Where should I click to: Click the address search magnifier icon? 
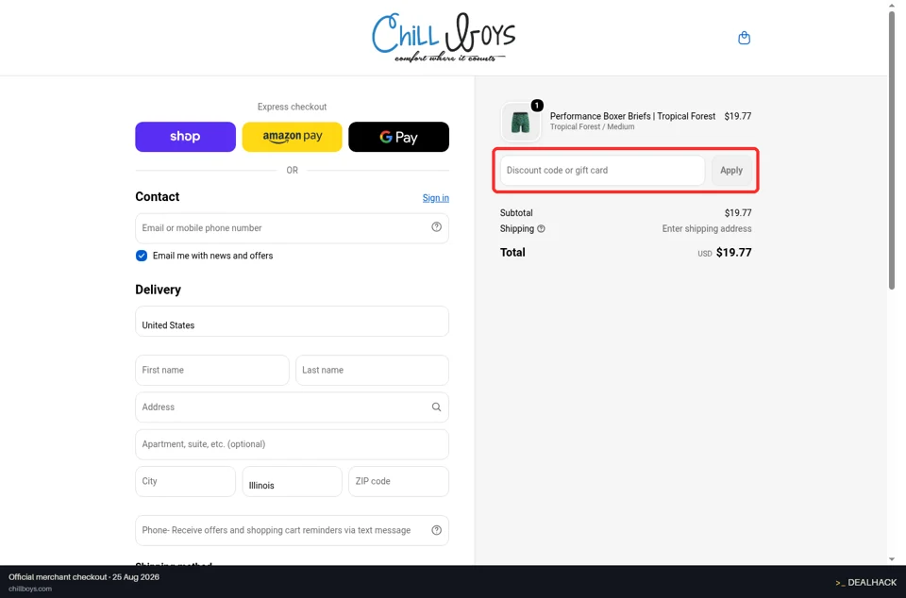coord(436,407)
